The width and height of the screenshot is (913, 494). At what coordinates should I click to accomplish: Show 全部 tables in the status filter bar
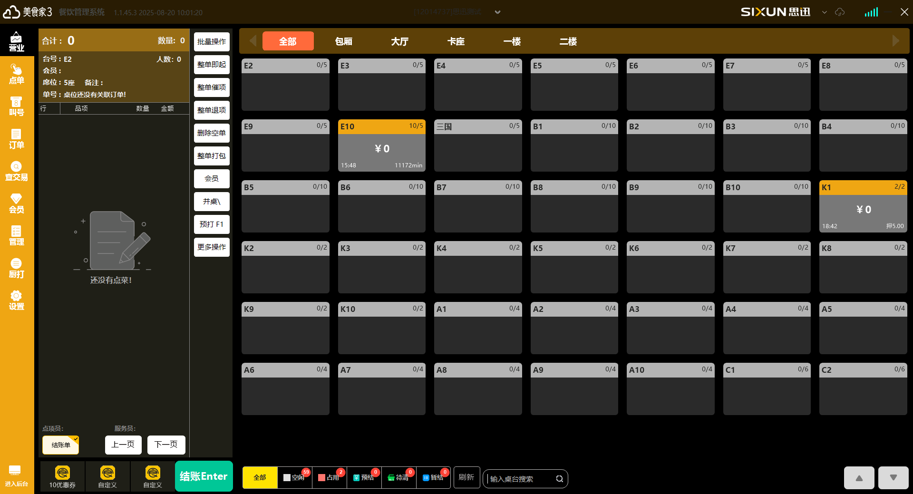tap(260, 477)
